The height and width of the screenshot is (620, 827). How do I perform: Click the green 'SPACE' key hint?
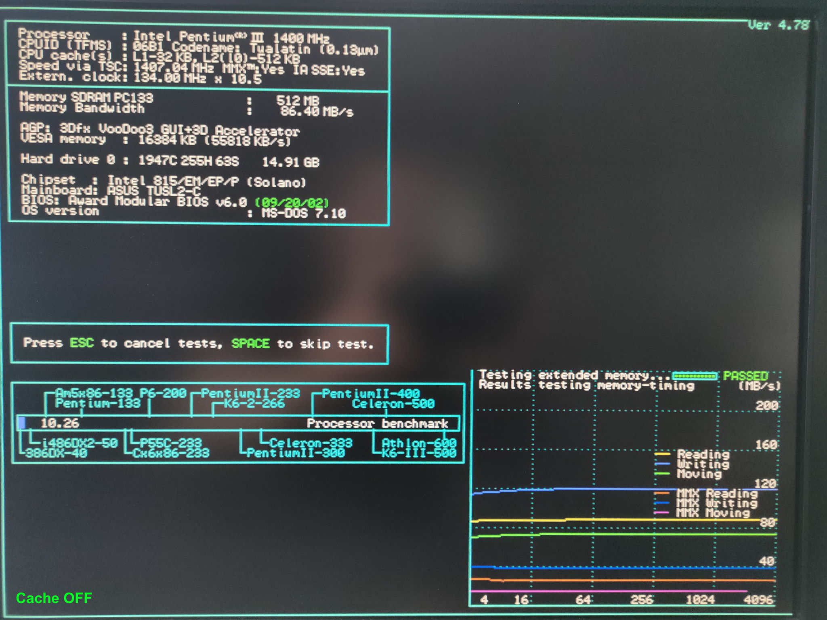250,344
